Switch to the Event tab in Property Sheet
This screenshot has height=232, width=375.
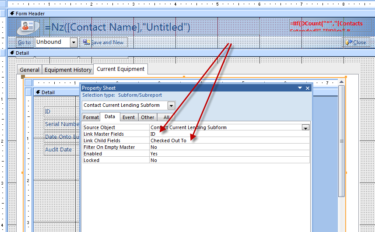click(128, 117)
